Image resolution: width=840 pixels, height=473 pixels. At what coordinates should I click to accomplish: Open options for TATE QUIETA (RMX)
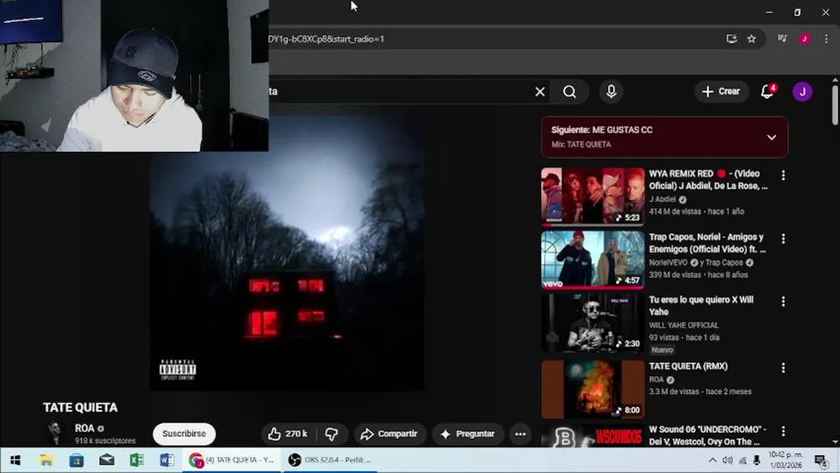pos(783,369)
